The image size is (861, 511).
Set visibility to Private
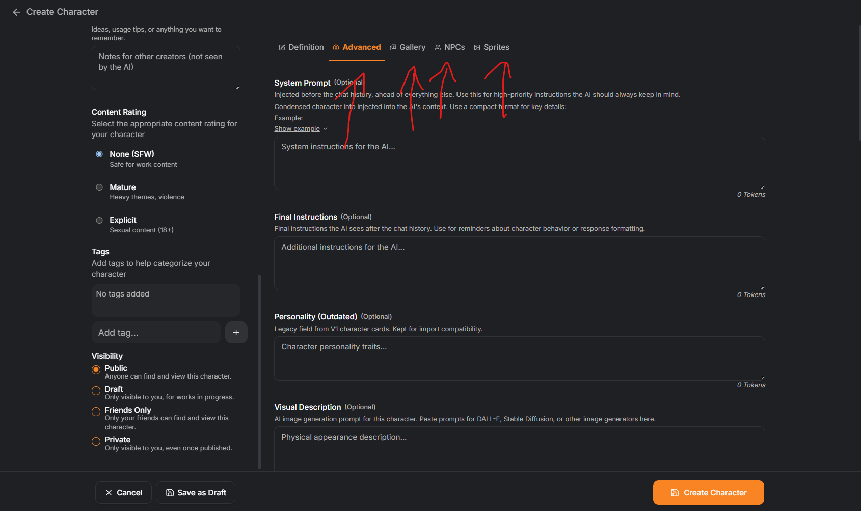pos(96,441)
